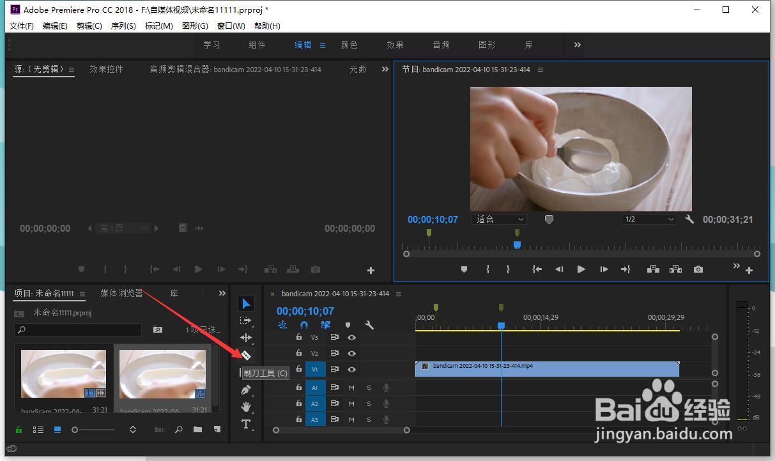Export frame with camera icon in program monitor
The image size is (775, 461).
coord(698,269)
